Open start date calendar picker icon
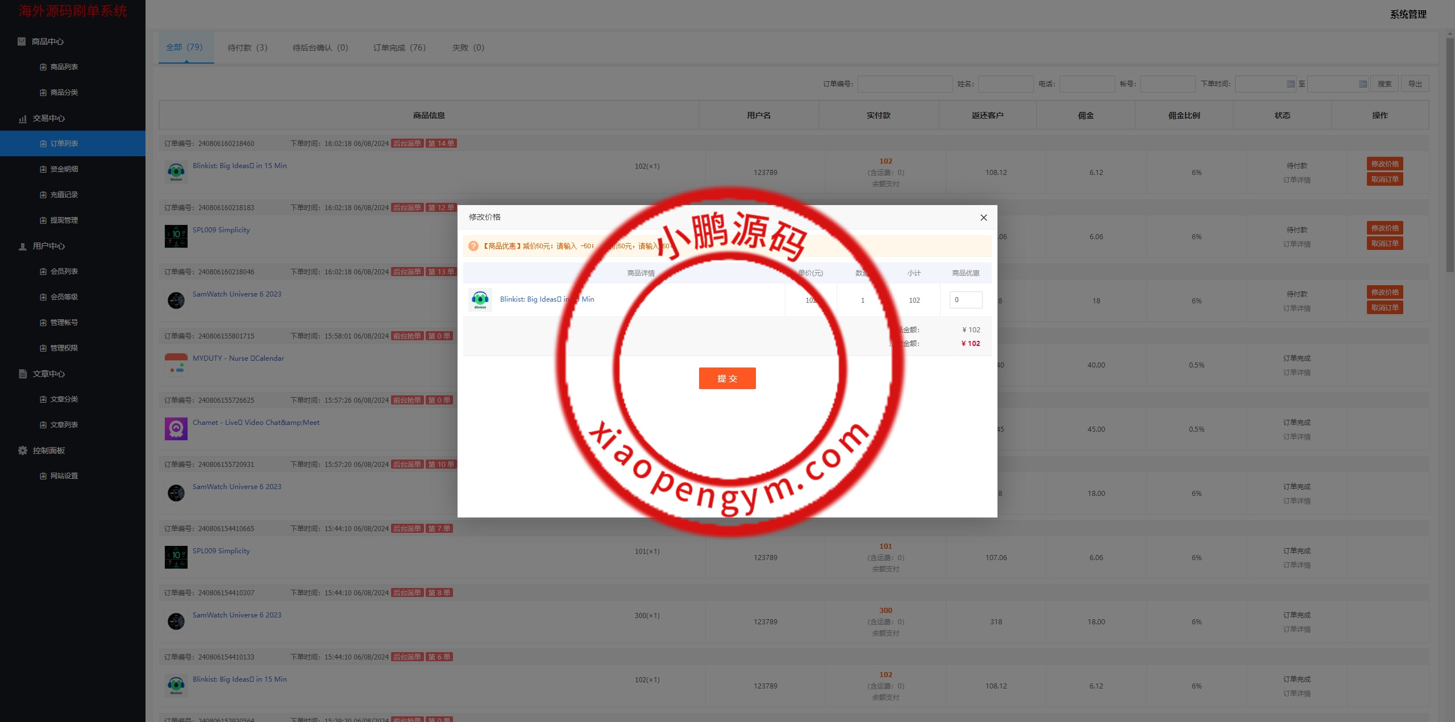Screen dimensions: 1455x722 click(1290, 84)
